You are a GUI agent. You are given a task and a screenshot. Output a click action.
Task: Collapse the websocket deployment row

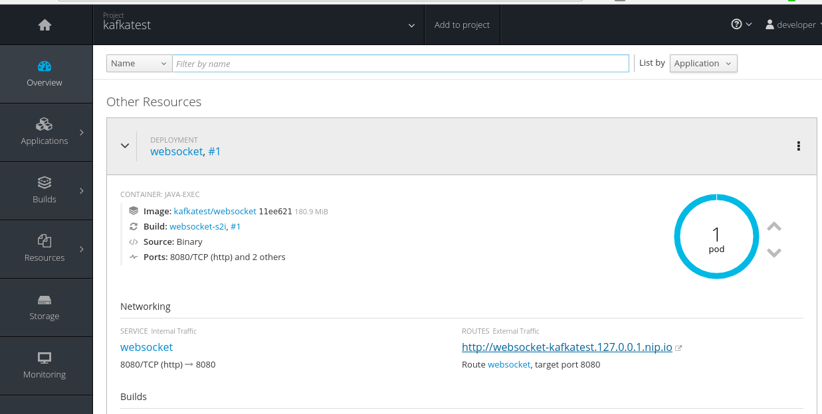[124, 146]
